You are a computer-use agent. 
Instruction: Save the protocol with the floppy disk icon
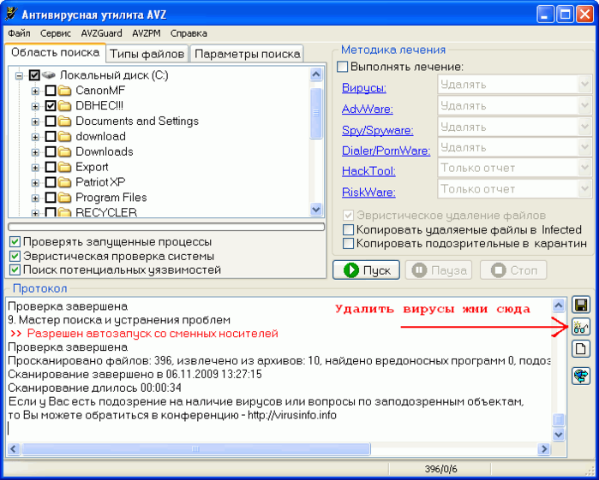click(x=581, y=305)
